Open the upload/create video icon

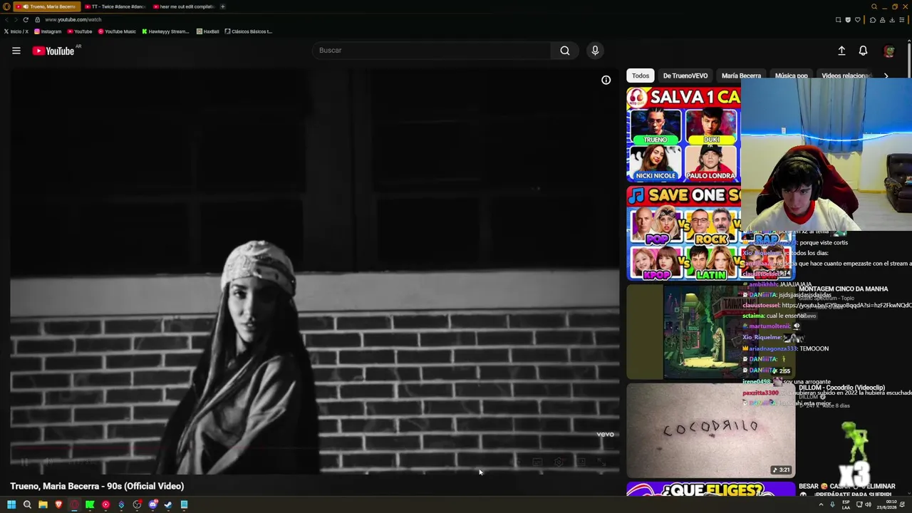point(841,51)
